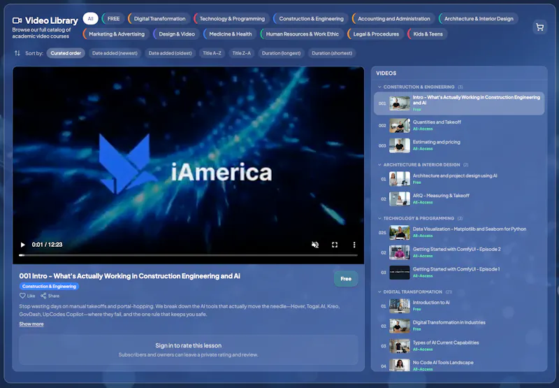Image resolution: width=559 pixels, height=388 pixels.
Task: Select 'No Code AI Tools Landscape' title text
Action: (x=443, y=362)
